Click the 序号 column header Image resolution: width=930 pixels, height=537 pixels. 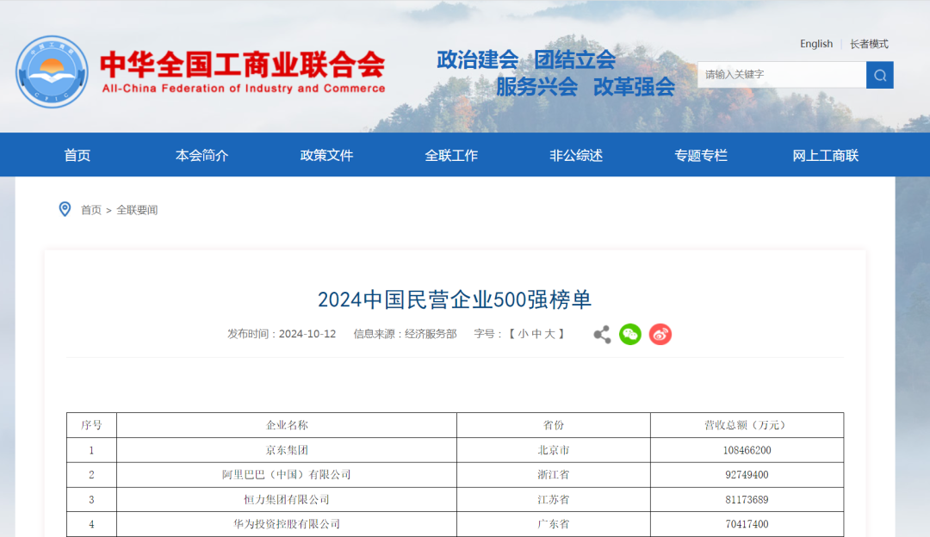coord(91,425)
